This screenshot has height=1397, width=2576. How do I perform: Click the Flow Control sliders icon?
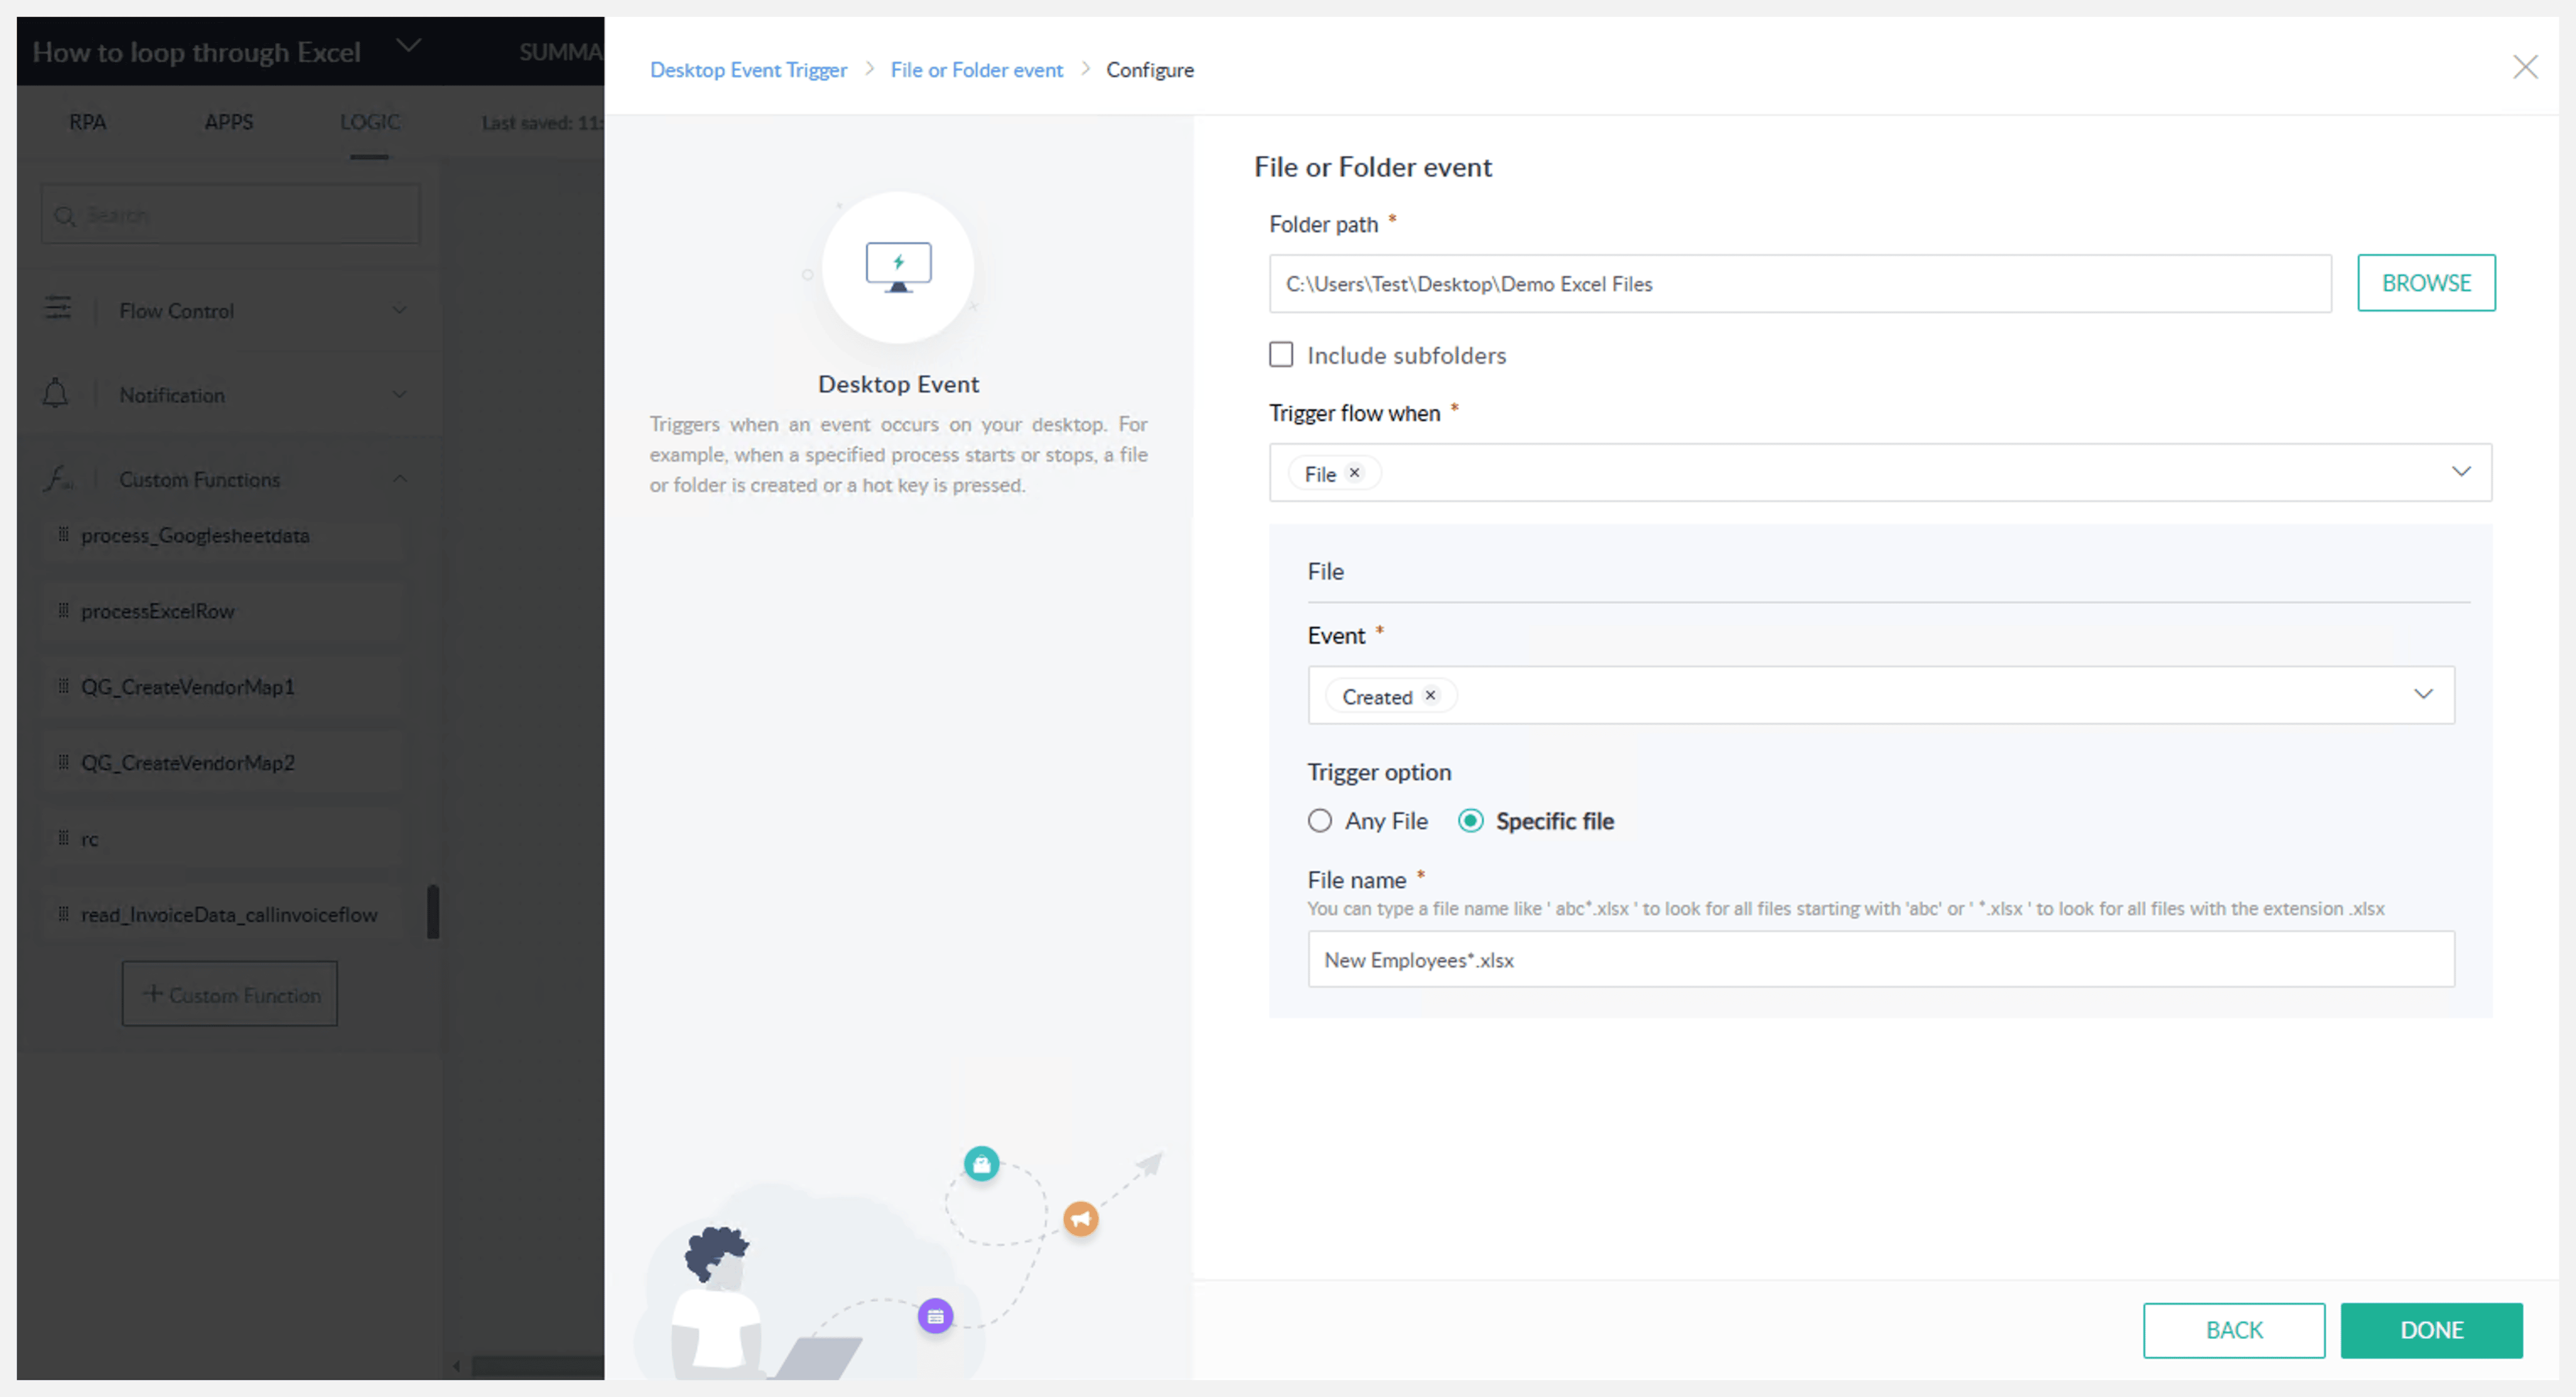point(58,309)
